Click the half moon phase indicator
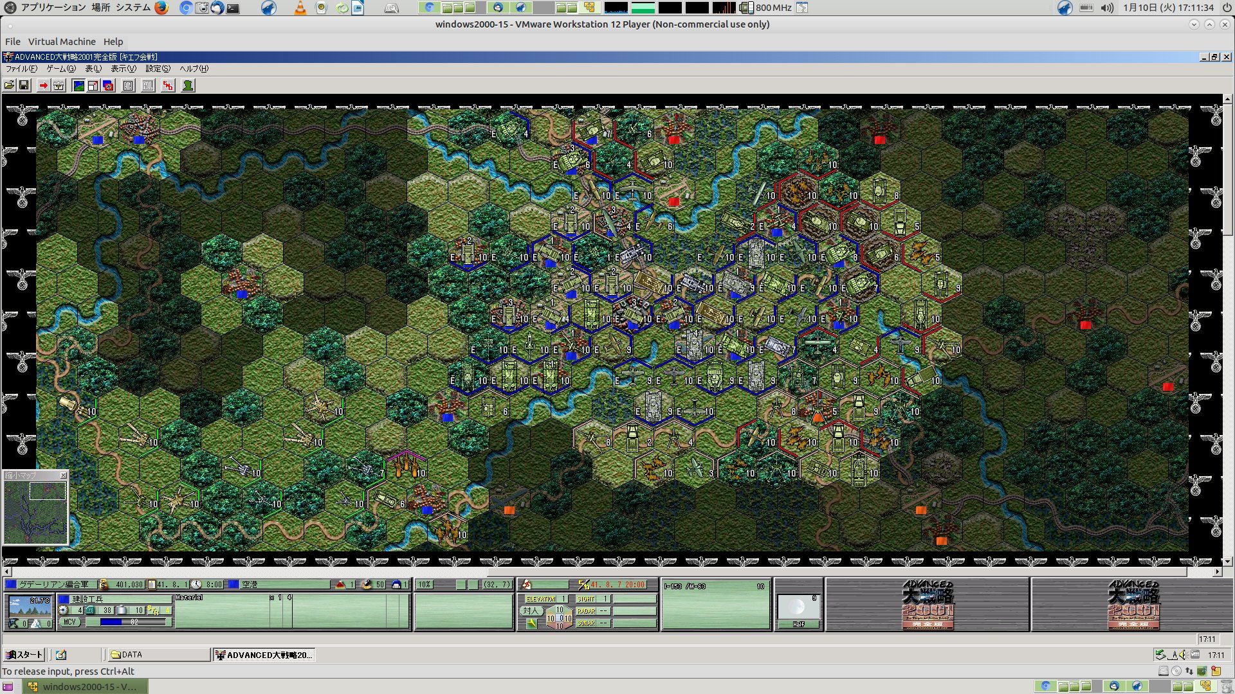The image size is (1235, 694). (x=798, y=607)
